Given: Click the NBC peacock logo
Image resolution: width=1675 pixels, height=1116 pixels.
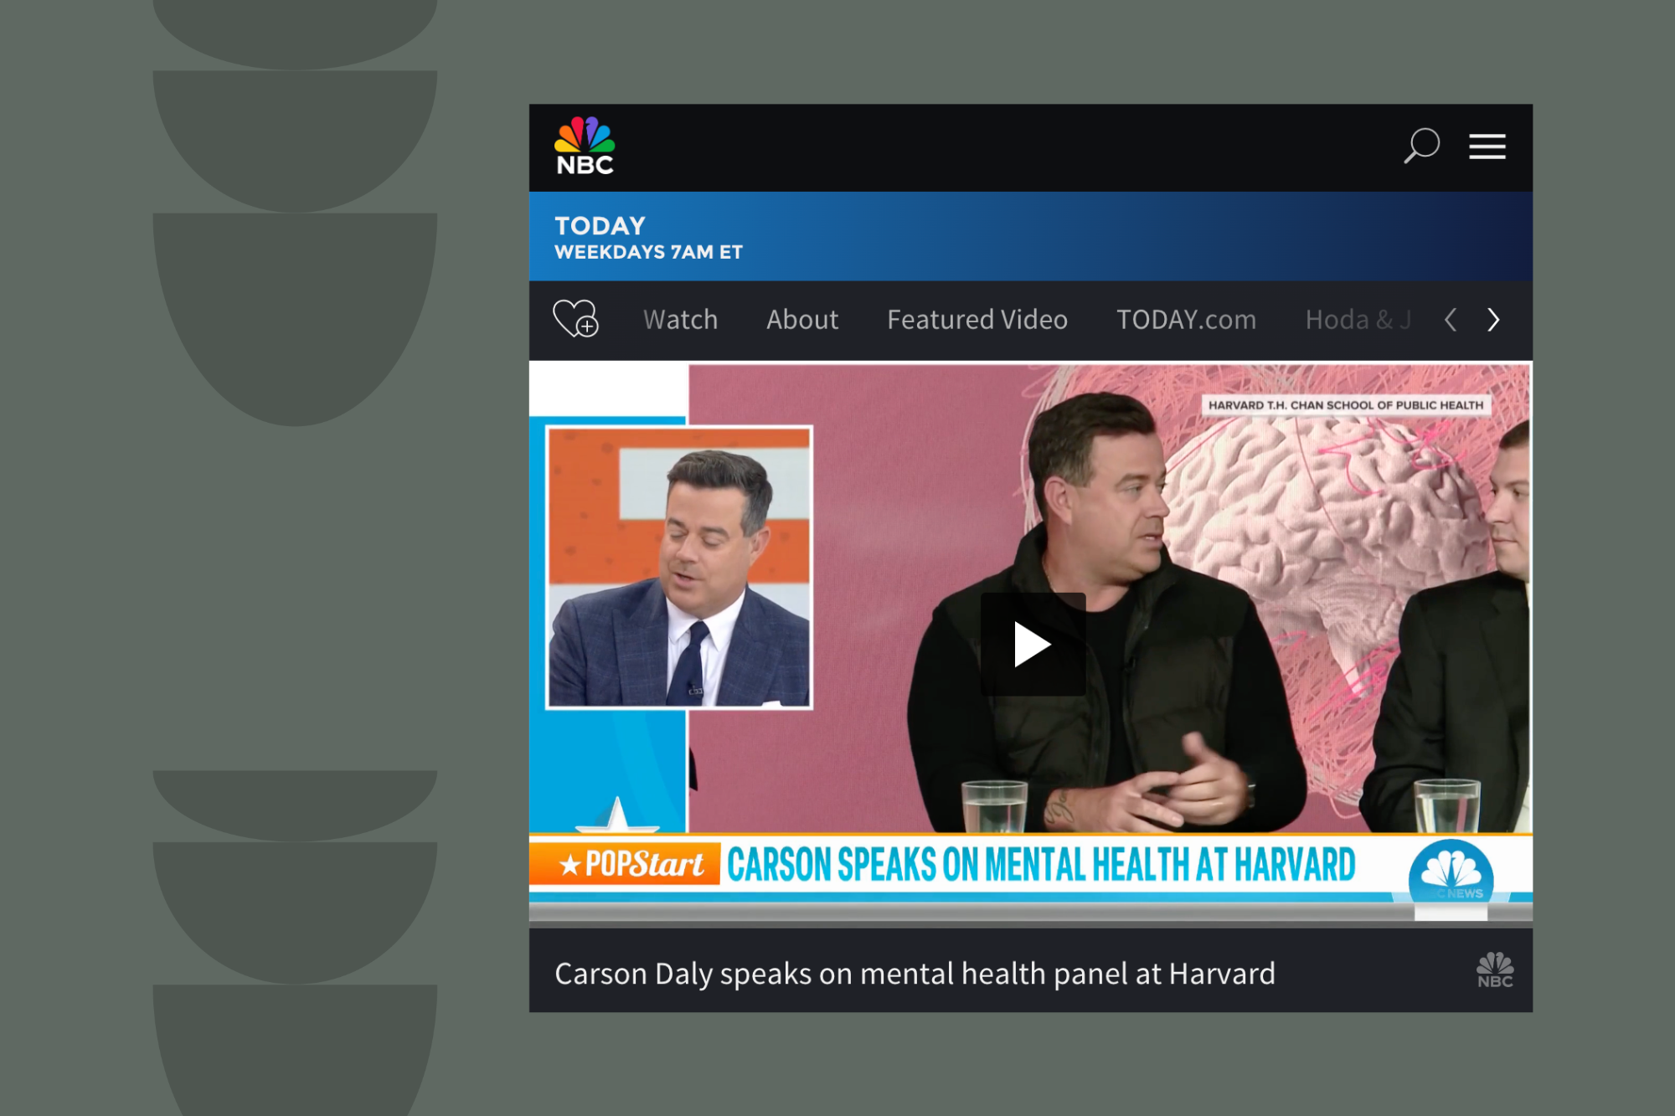Looking at the screenshot, I should tap(585, 147).
